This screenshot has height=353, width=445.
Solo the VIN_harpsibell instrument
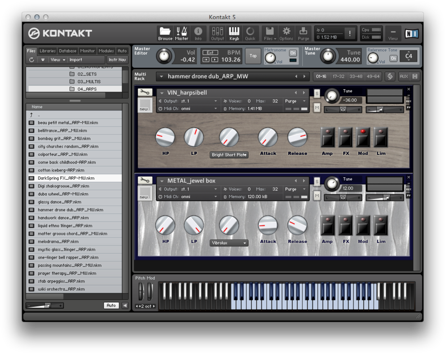click(317, 93)
